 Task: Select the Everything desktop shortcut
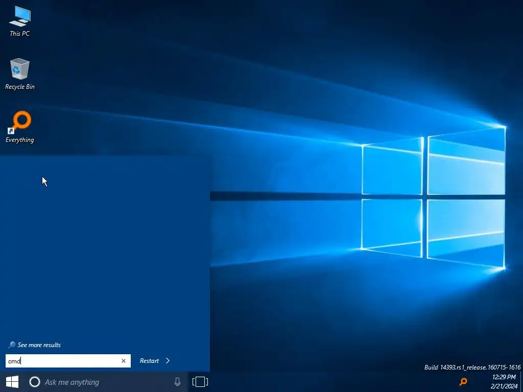[20, 127]
